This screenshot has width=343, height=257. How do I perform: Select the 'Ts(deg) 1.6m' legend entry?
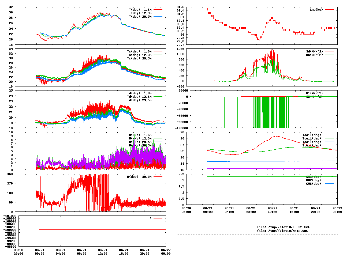pyautogui.click(x=139, y=51)
